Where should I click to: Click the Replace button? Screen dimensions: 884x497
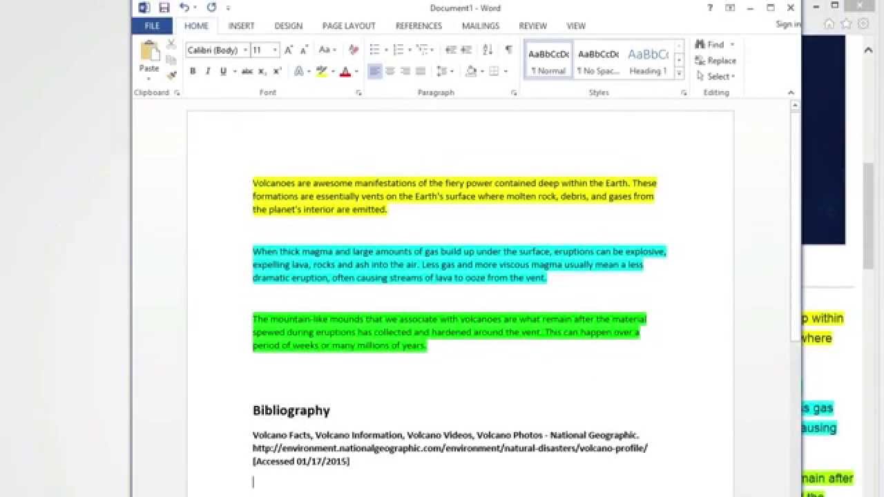(x=715, y=61)
